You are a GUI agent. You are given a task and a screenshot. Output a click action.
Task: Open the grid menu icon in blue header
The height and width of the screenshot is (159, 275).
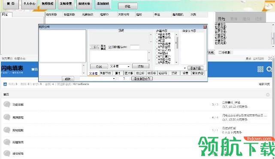(x=260, y=69)
